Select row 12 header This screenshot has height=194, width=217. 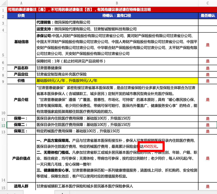click(x=3, y=125)
